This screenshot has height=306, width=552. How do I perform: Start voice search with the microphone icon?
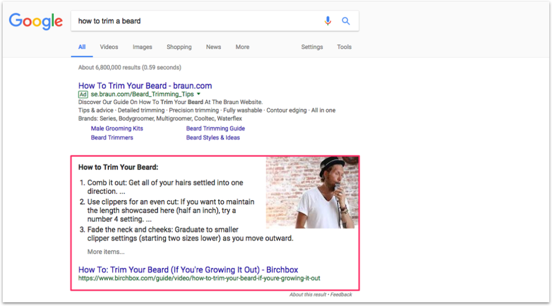[x=328, y=21]
